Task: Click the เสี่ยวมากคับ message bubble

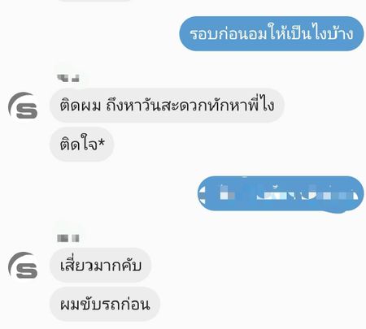Action: (100, 265)
